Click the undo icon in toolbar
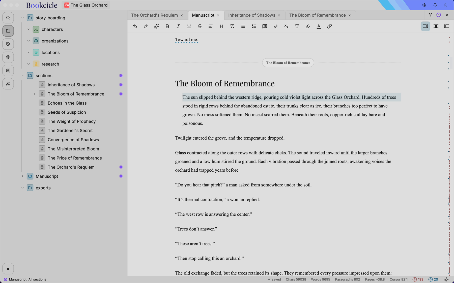Image resolution: width=454 pixels, height=283 pixels. coord(135,26)
